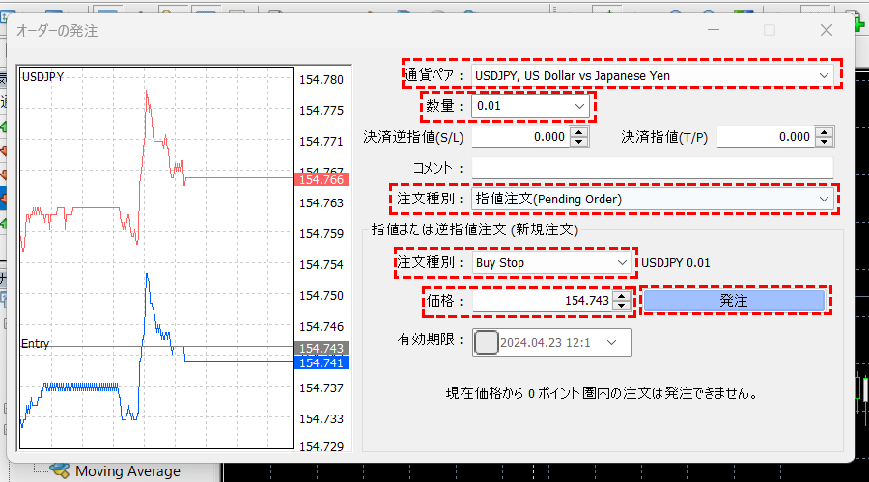Click the 154.780 price axis label
Image resolution: width=869 pixels, height=482 pixels.
click(322, 80)
